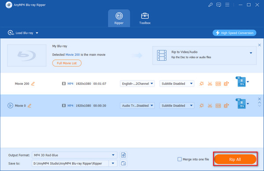Expand the Output Format dropdown
Image resolution: width=264 pixels, height=171 pixels.
[x=74, y=155]
